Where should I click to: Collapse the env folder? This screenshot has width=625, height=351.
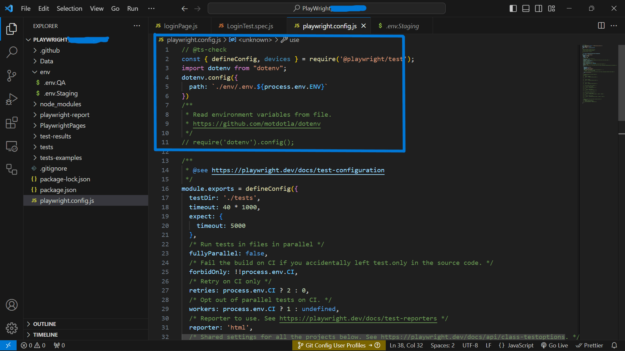[86, 72]
